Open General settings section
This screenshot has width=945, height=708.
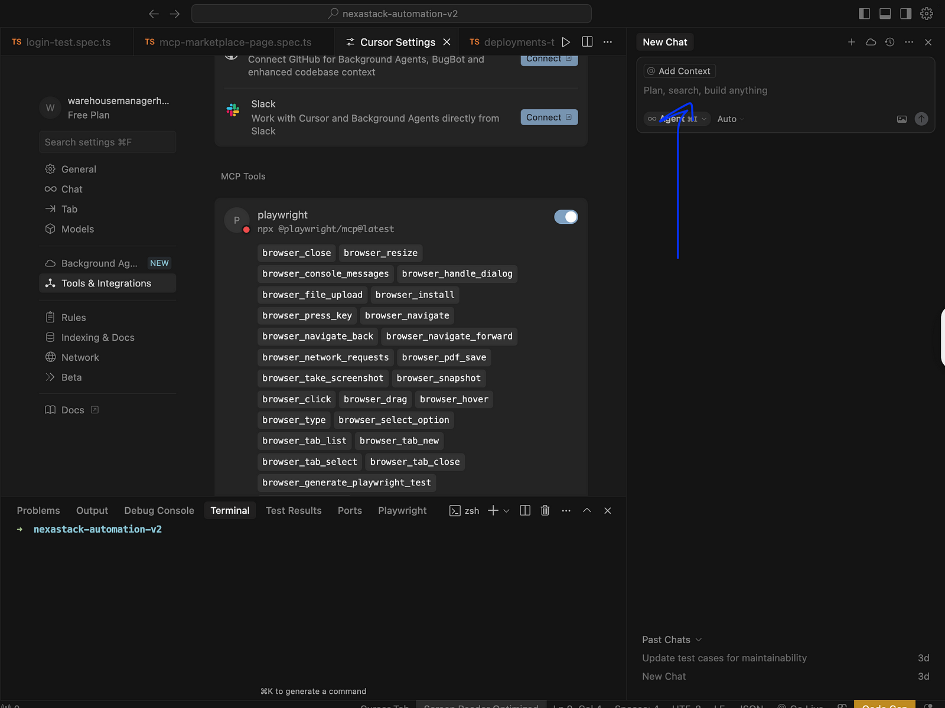[107, 169]
